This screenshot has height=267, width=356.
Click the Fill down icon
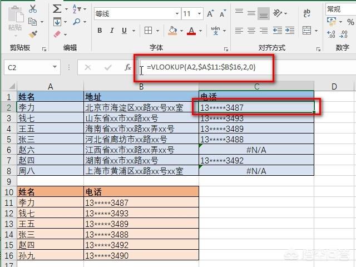[x=57, y=22]
